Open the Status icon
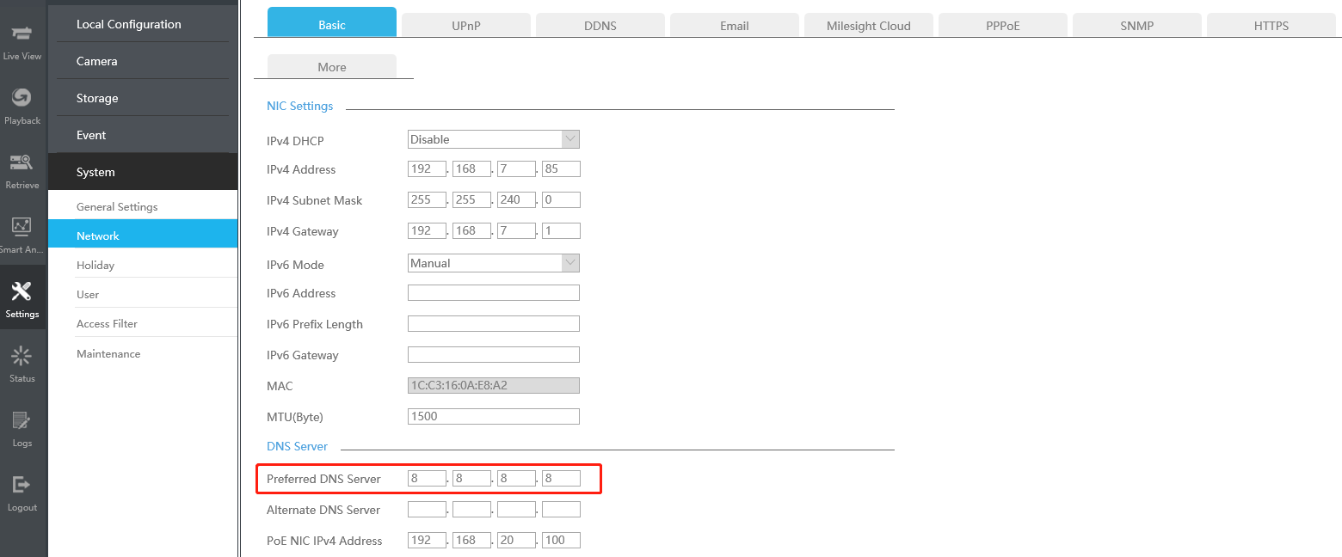The image size is (1342, 557). pyautogui.click(x=22, y=356)
